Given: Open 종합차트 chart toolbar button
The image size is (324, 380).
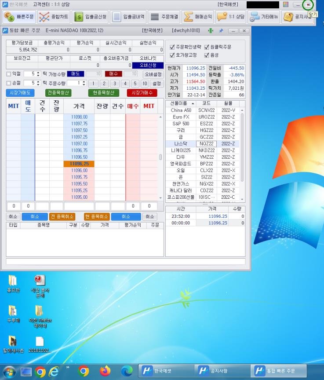Looking at the screenshot, I should pos(54,17).
